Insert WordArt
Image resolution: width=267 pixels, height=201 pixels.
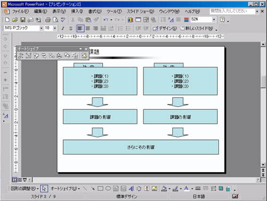coord(131,188)
